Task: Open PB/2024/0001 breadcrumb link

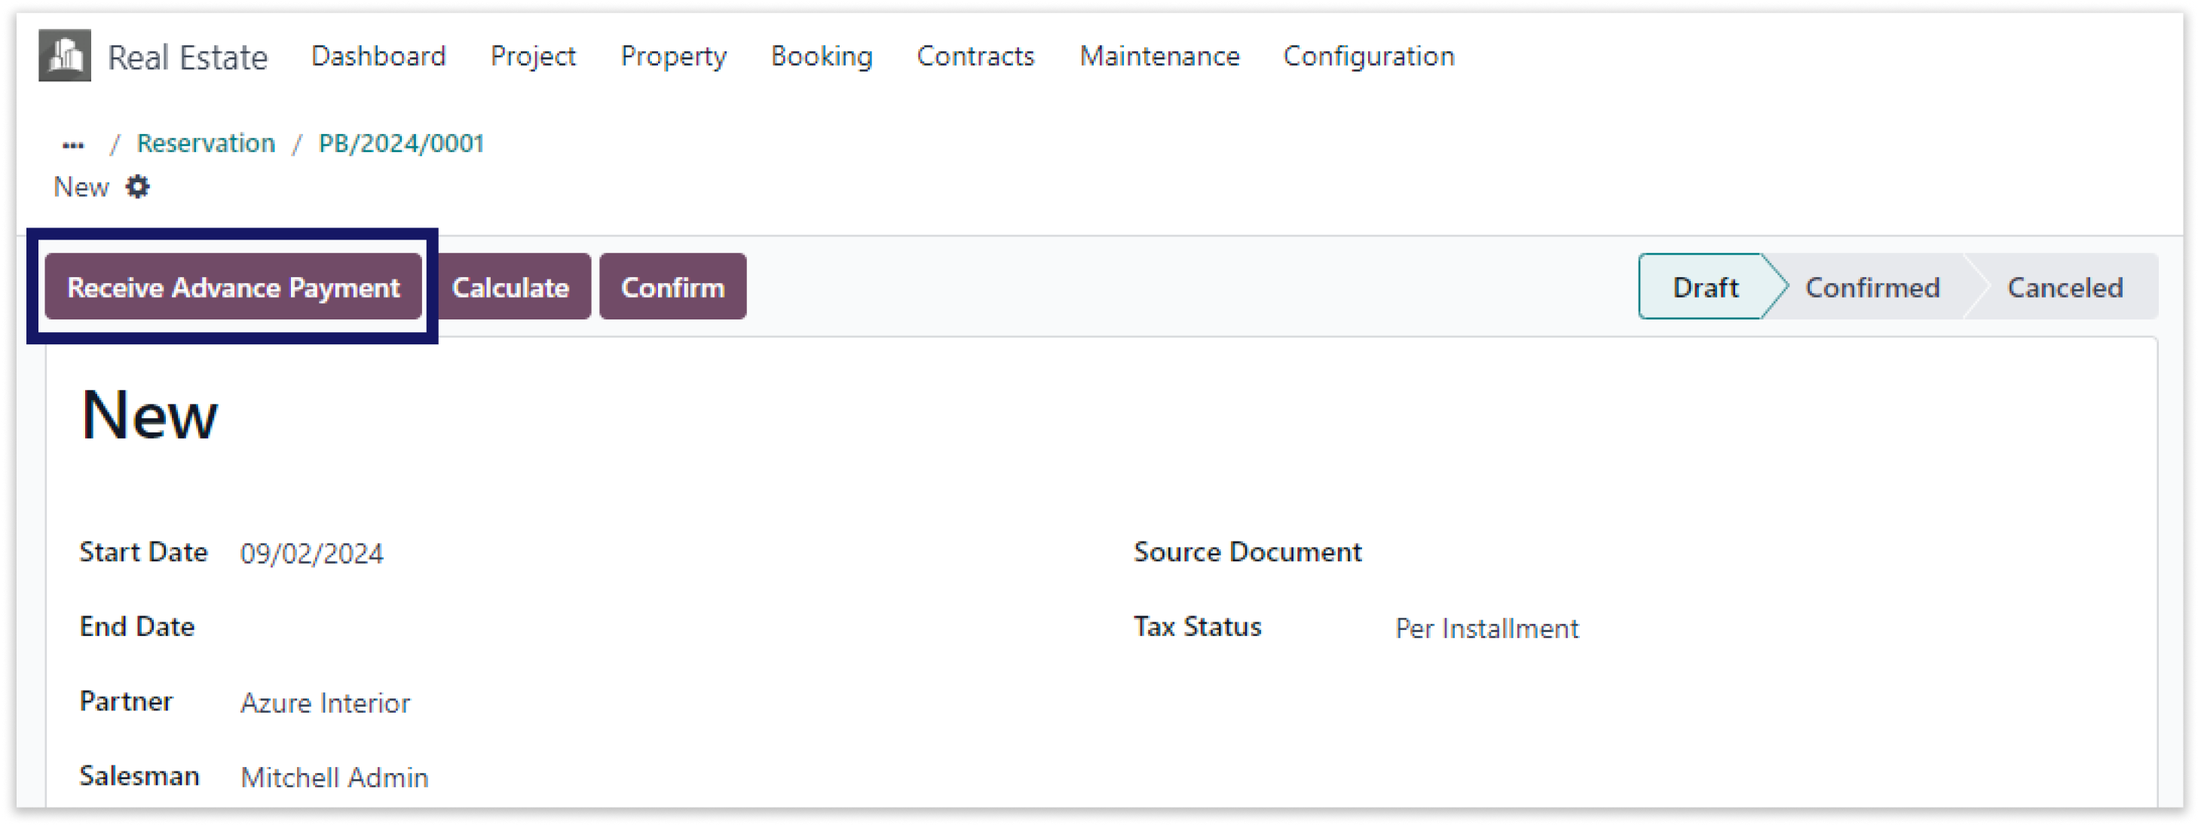Action: tap(401, 143)
